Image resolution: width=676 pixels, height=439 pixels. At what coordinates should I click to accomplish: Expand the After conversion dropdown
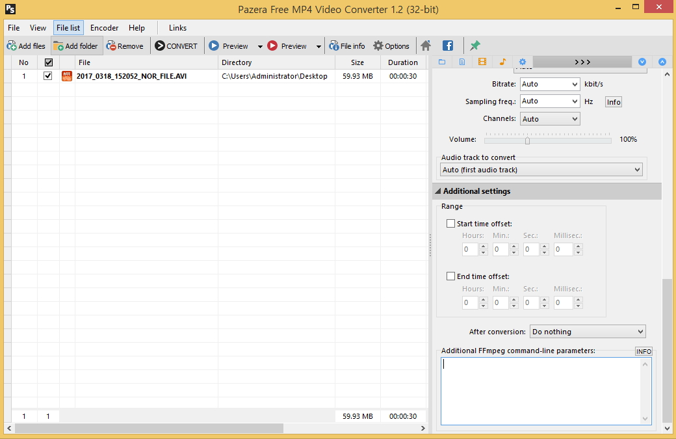tap(588, 332)
